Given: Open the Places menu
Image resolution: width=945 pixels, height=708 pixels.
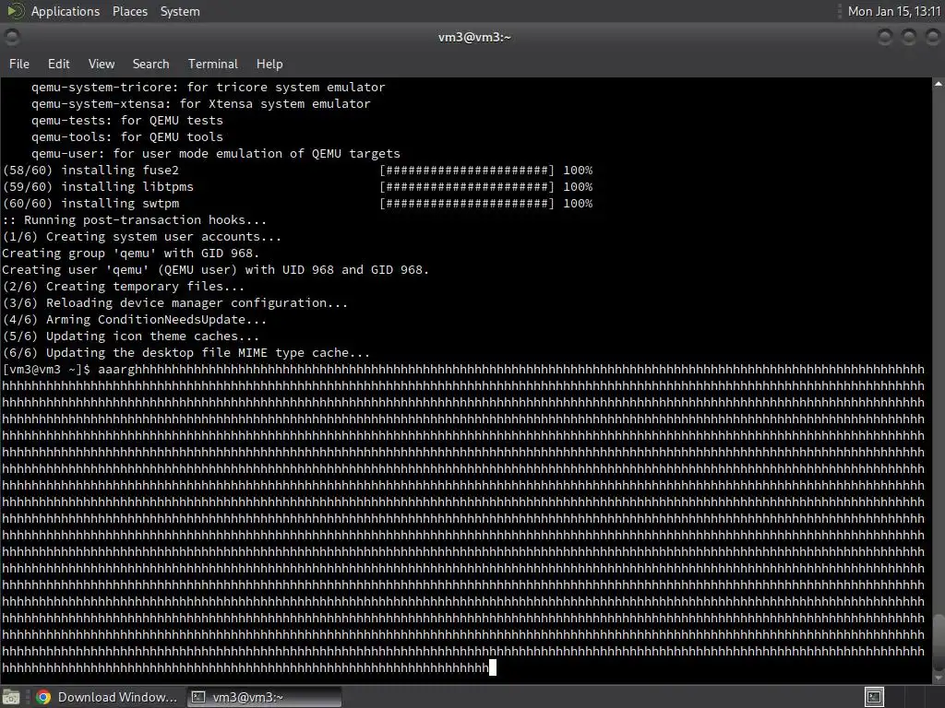Looking at the screenshot, I should coord(129,11).
